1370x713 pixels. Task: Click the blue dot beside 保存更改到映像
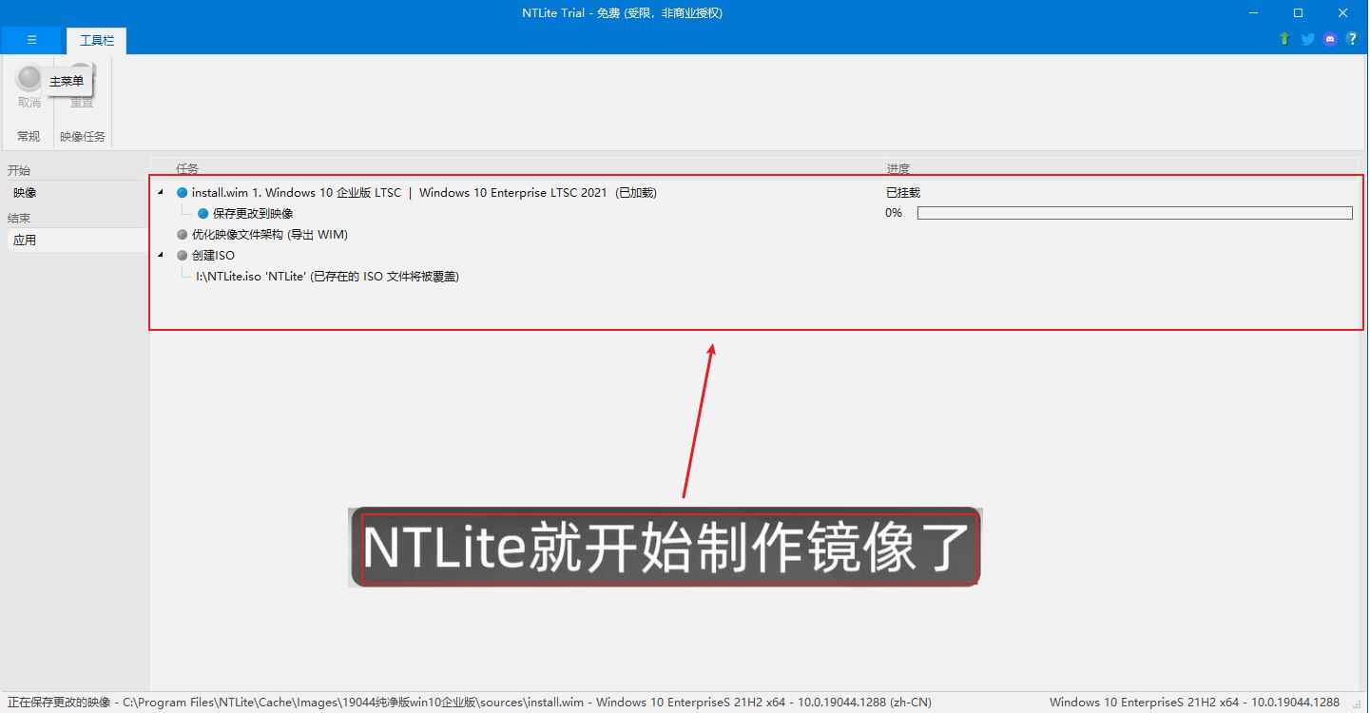(203, 214)
